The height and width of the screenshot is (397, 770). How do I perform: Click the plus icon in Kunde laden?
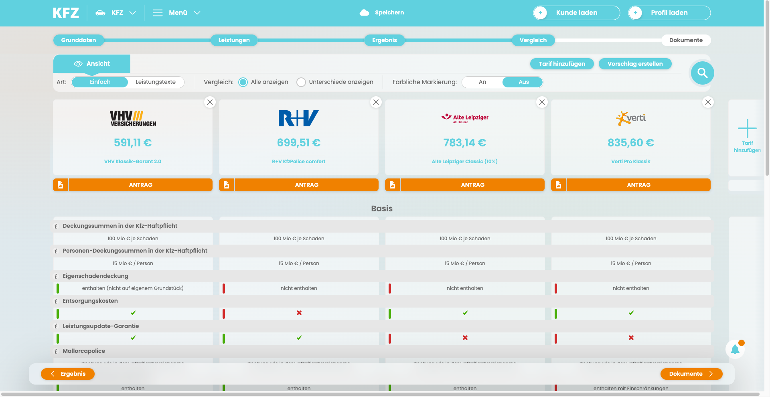click(x=541, y=13)
